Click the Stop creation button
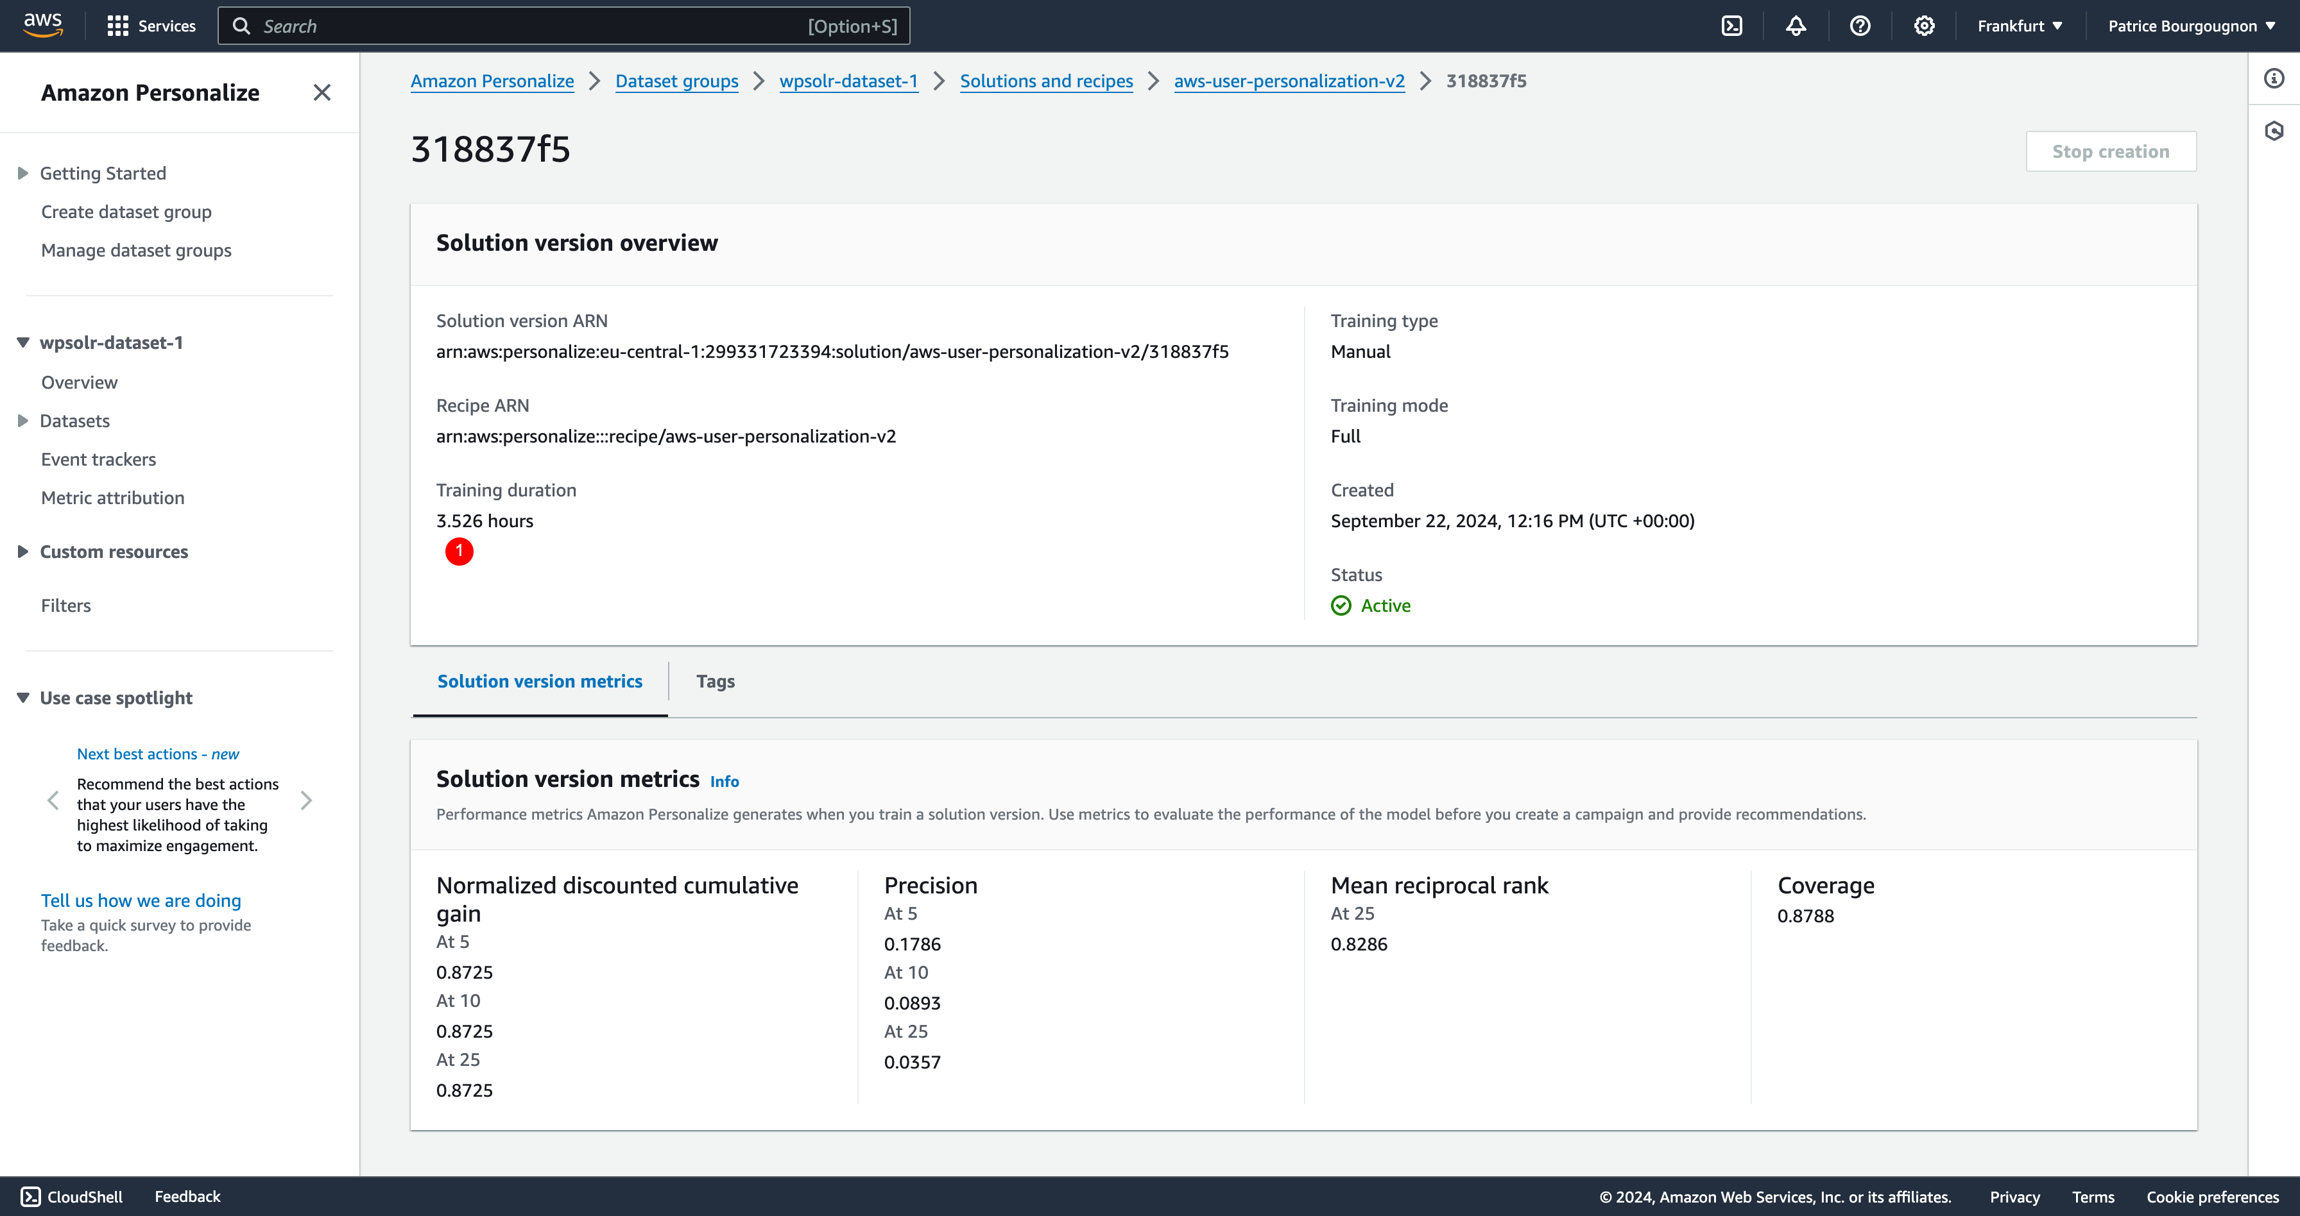Viewport: 2300px width, 1216px height. 2111,151
